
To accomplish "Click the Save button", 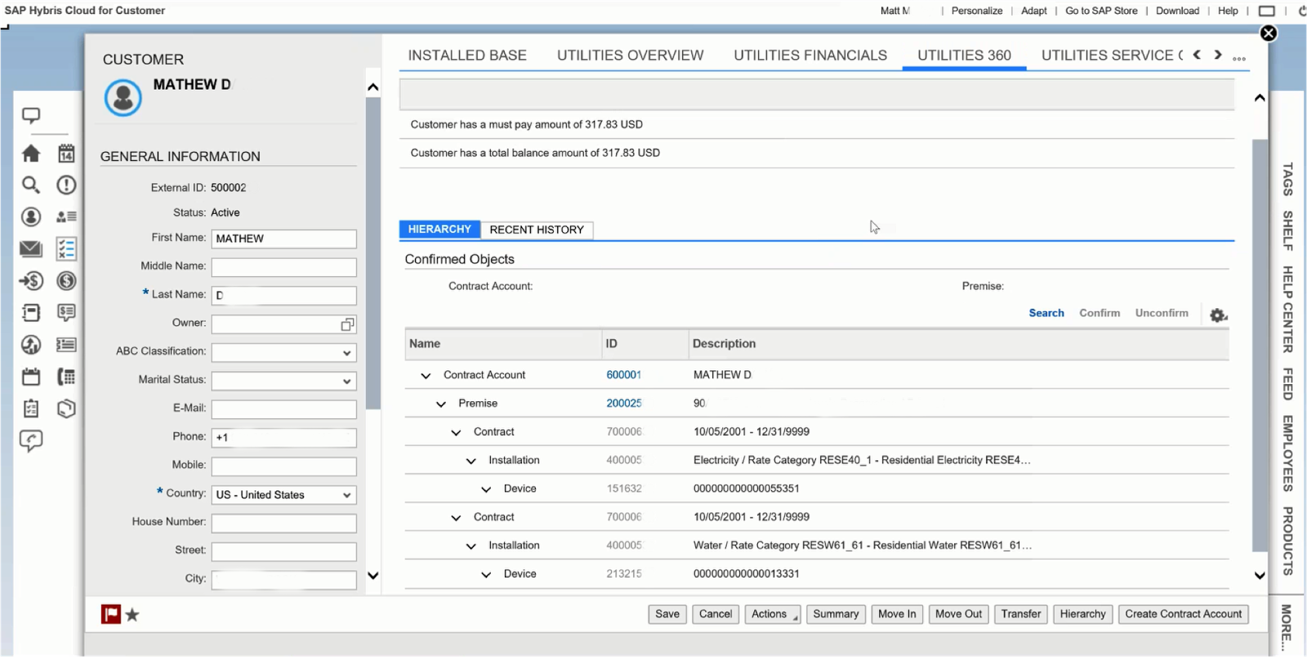I will [x=667, y=615].
